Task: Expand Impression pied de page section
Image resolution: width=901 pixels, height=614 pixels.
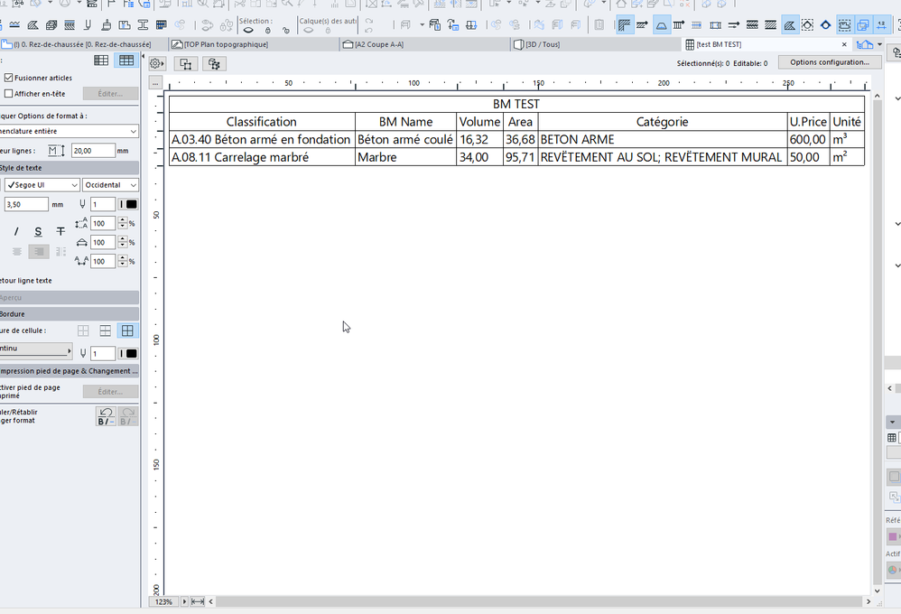Action: coord(69,371)
